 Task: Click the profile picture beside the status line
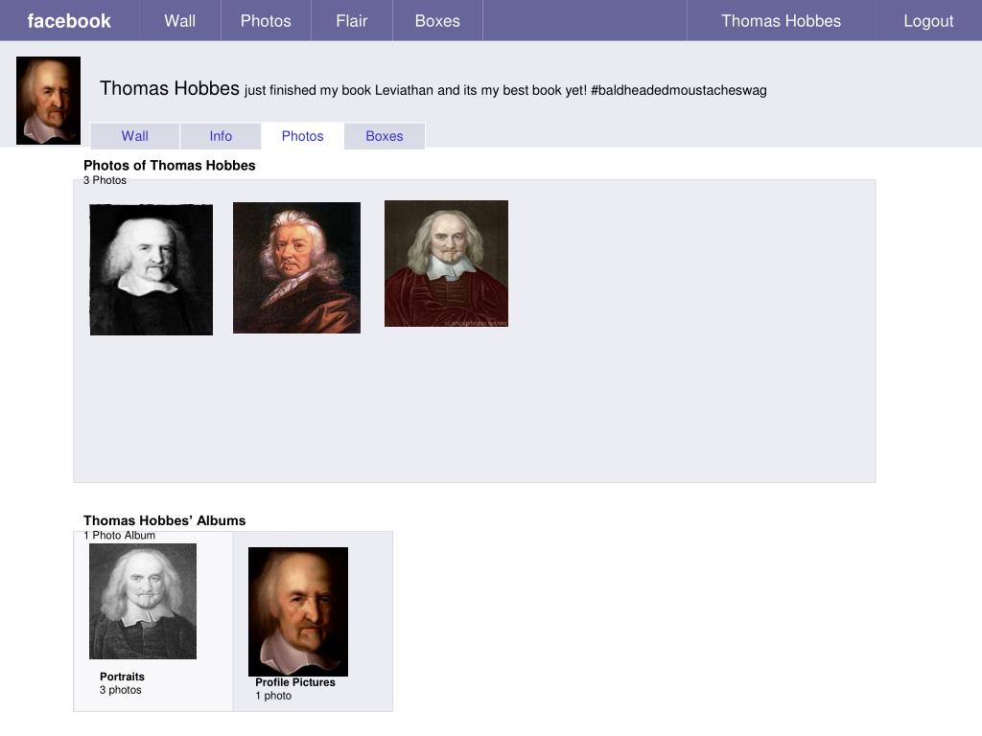coord(48,100)
